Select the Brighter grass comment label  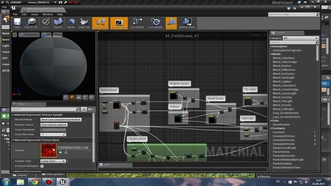pos(179,84)
